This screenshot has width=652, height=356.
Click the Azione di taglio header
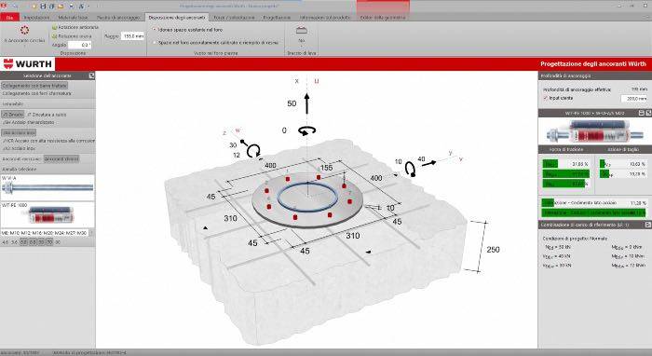(623, 149)
